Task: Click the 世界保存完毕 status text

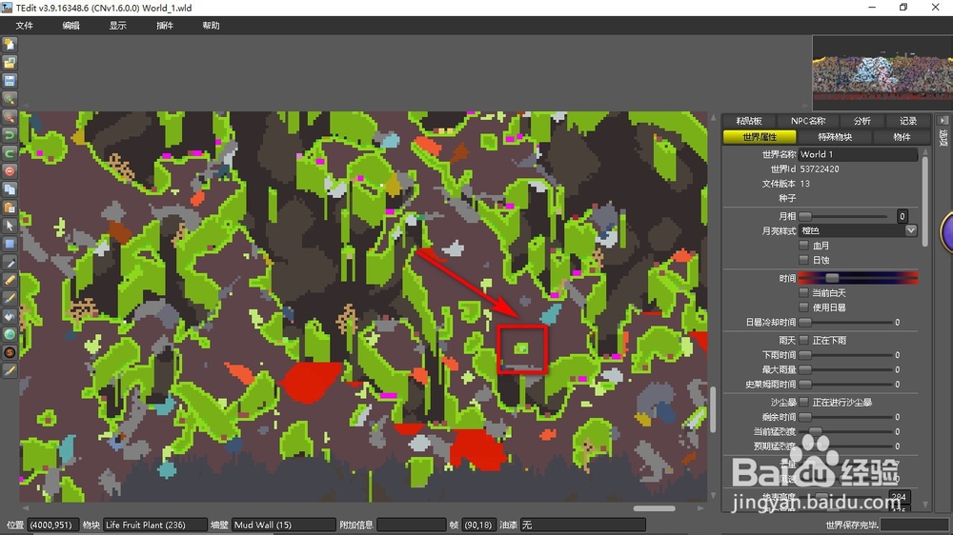Action: coord(851,525)
